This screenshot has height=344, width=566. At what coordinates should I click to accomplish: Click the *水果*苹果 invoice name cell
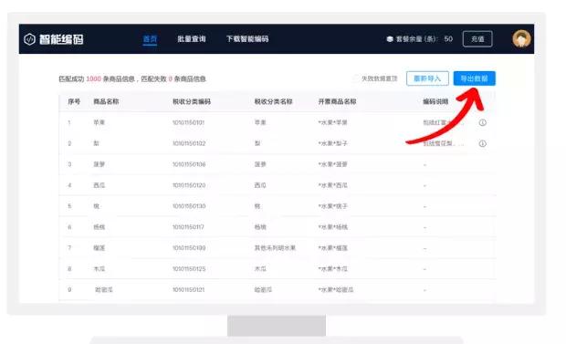(332, 123)
